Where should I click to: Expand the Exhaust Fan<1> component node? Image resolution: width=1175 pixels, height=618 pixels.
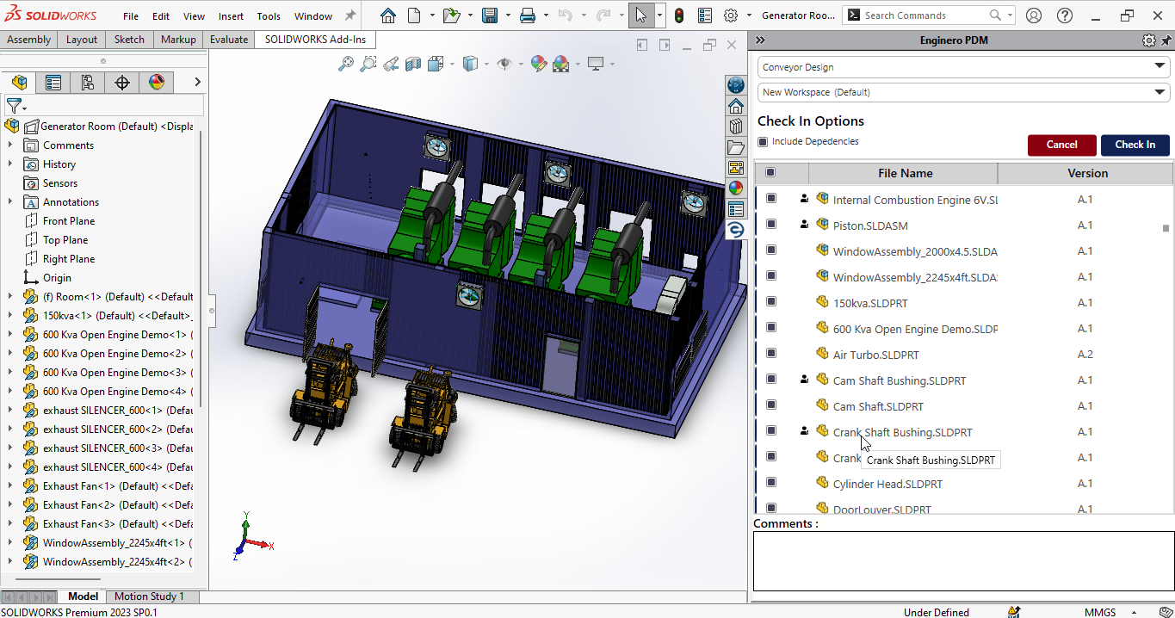click(x=10, y=486)
